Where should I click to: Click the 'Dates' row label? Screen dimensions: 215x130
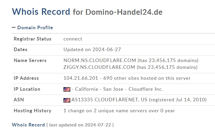pos(20,50)
